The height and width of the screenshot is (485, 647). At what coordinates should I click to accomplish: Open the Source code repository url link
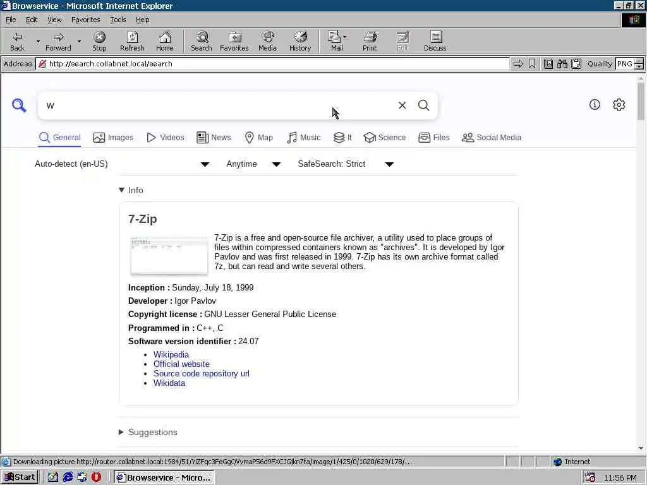(x=202, y=374)
